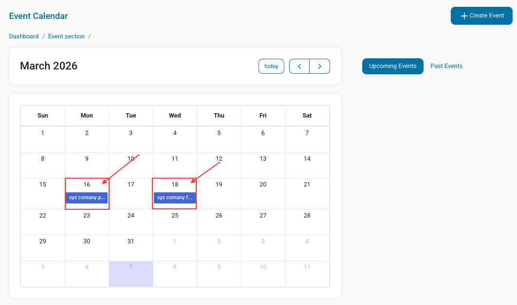
Task: Go to the Dashboard breadcrumb link
Action: 24,36
